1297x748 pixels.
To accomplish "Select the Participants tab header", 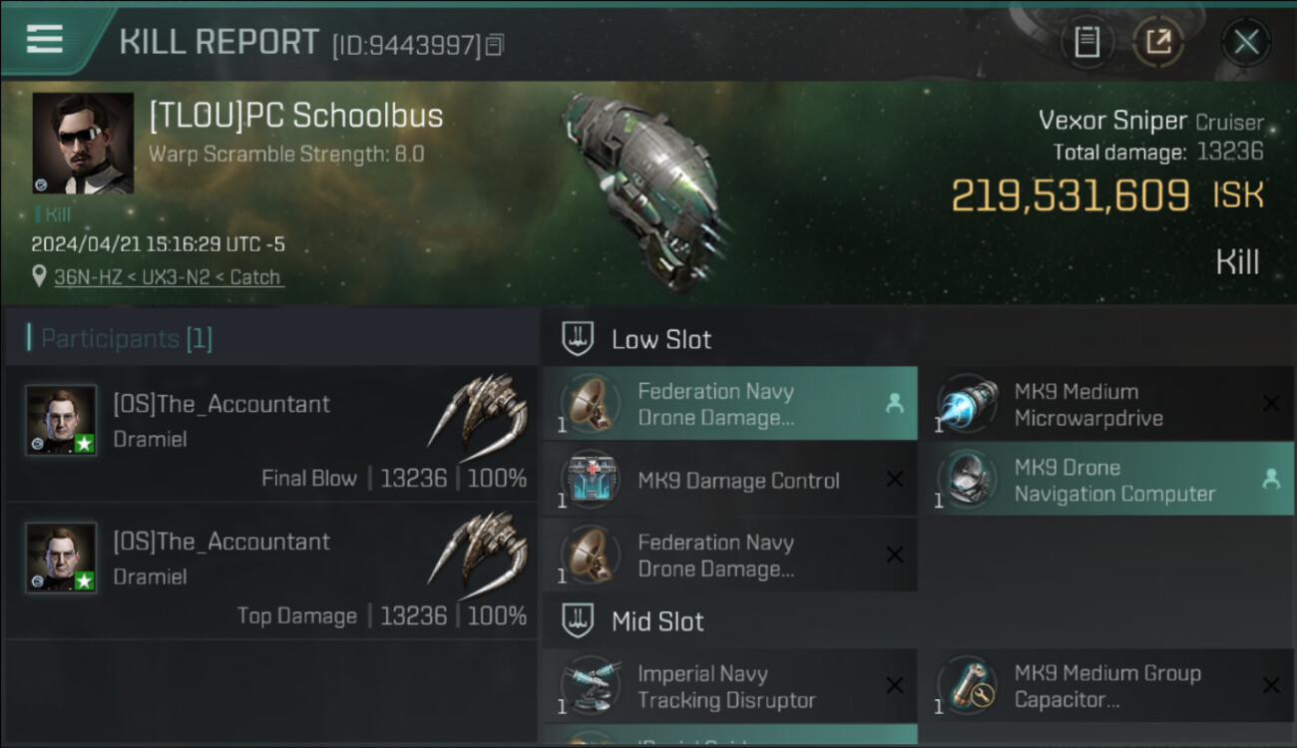I will (x=120, y=339).
